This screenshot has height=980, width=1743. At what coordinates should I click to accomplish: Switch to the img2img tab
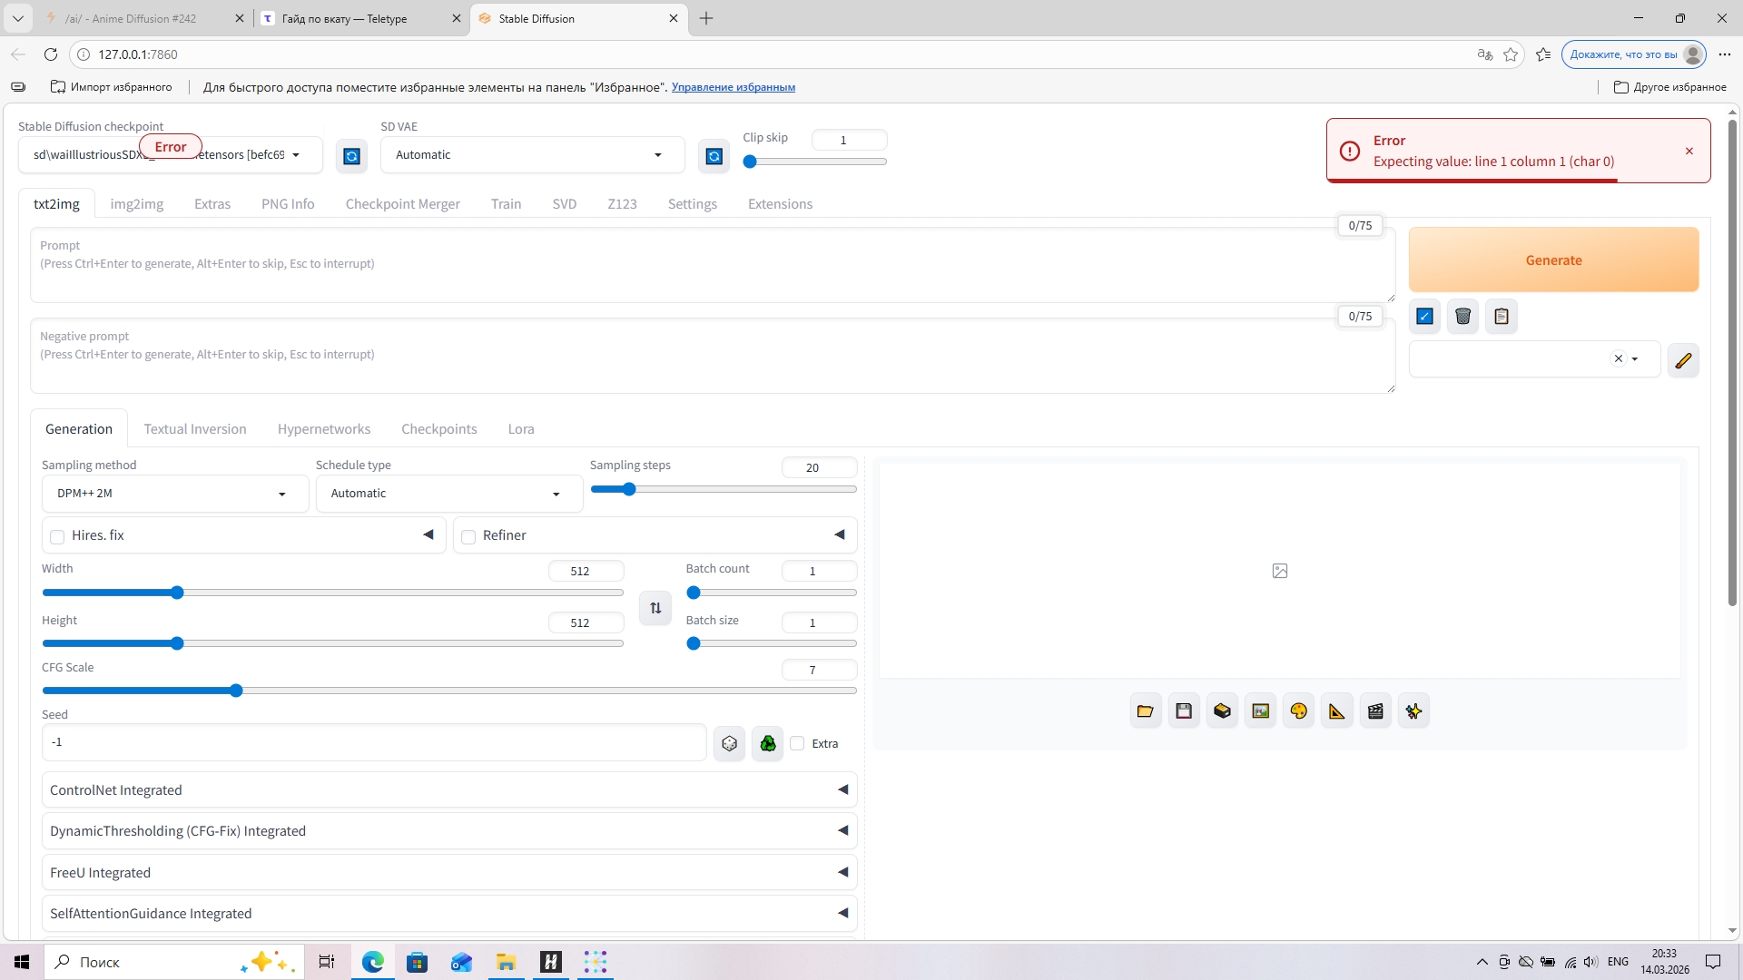click(x=136, y=204)
